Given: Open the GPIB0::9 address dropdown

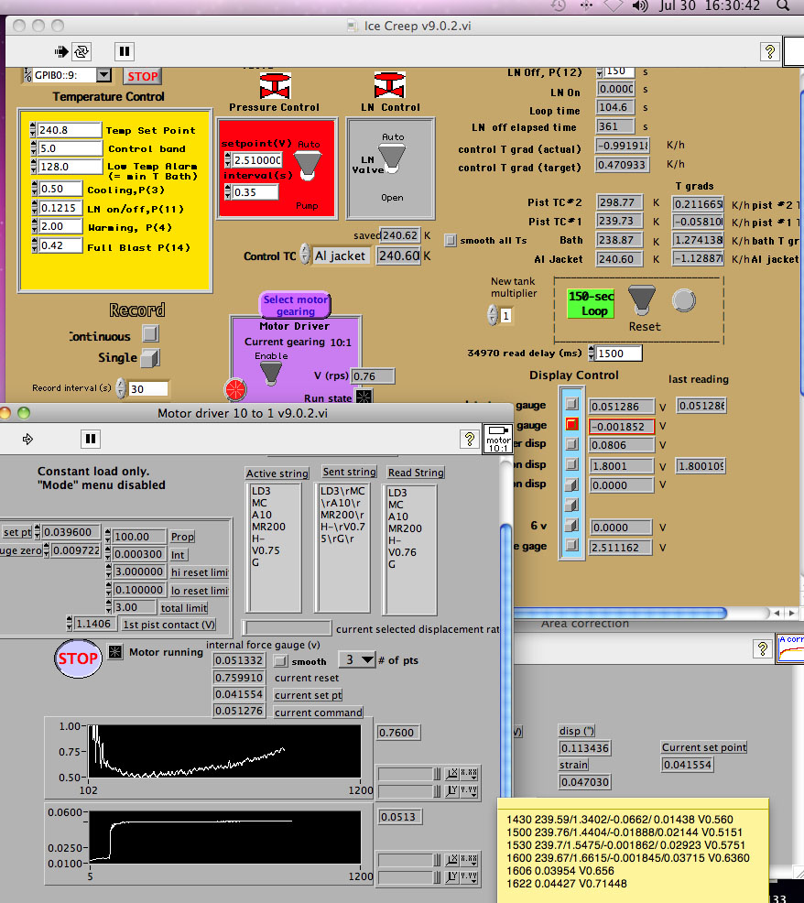Looking at the screenshot, I should click(x=103, y=76).
